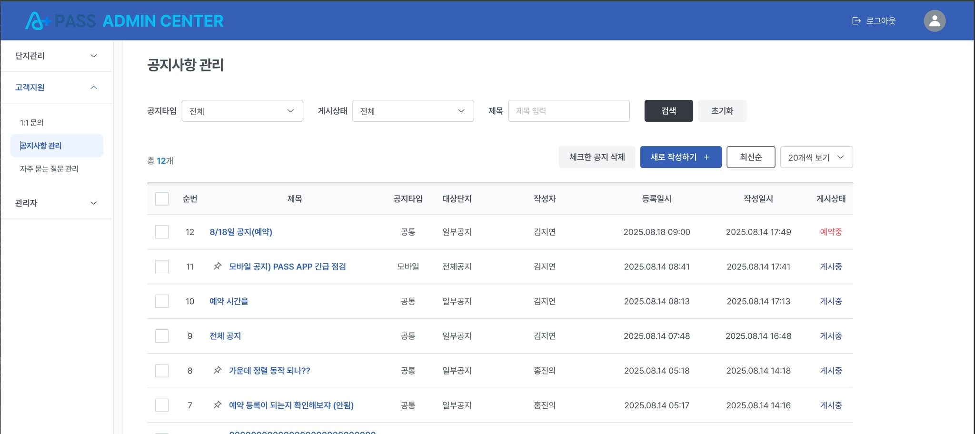Open the 8/18일 공지(예약) notice link
975x434 pixels.
coord(241,232)
